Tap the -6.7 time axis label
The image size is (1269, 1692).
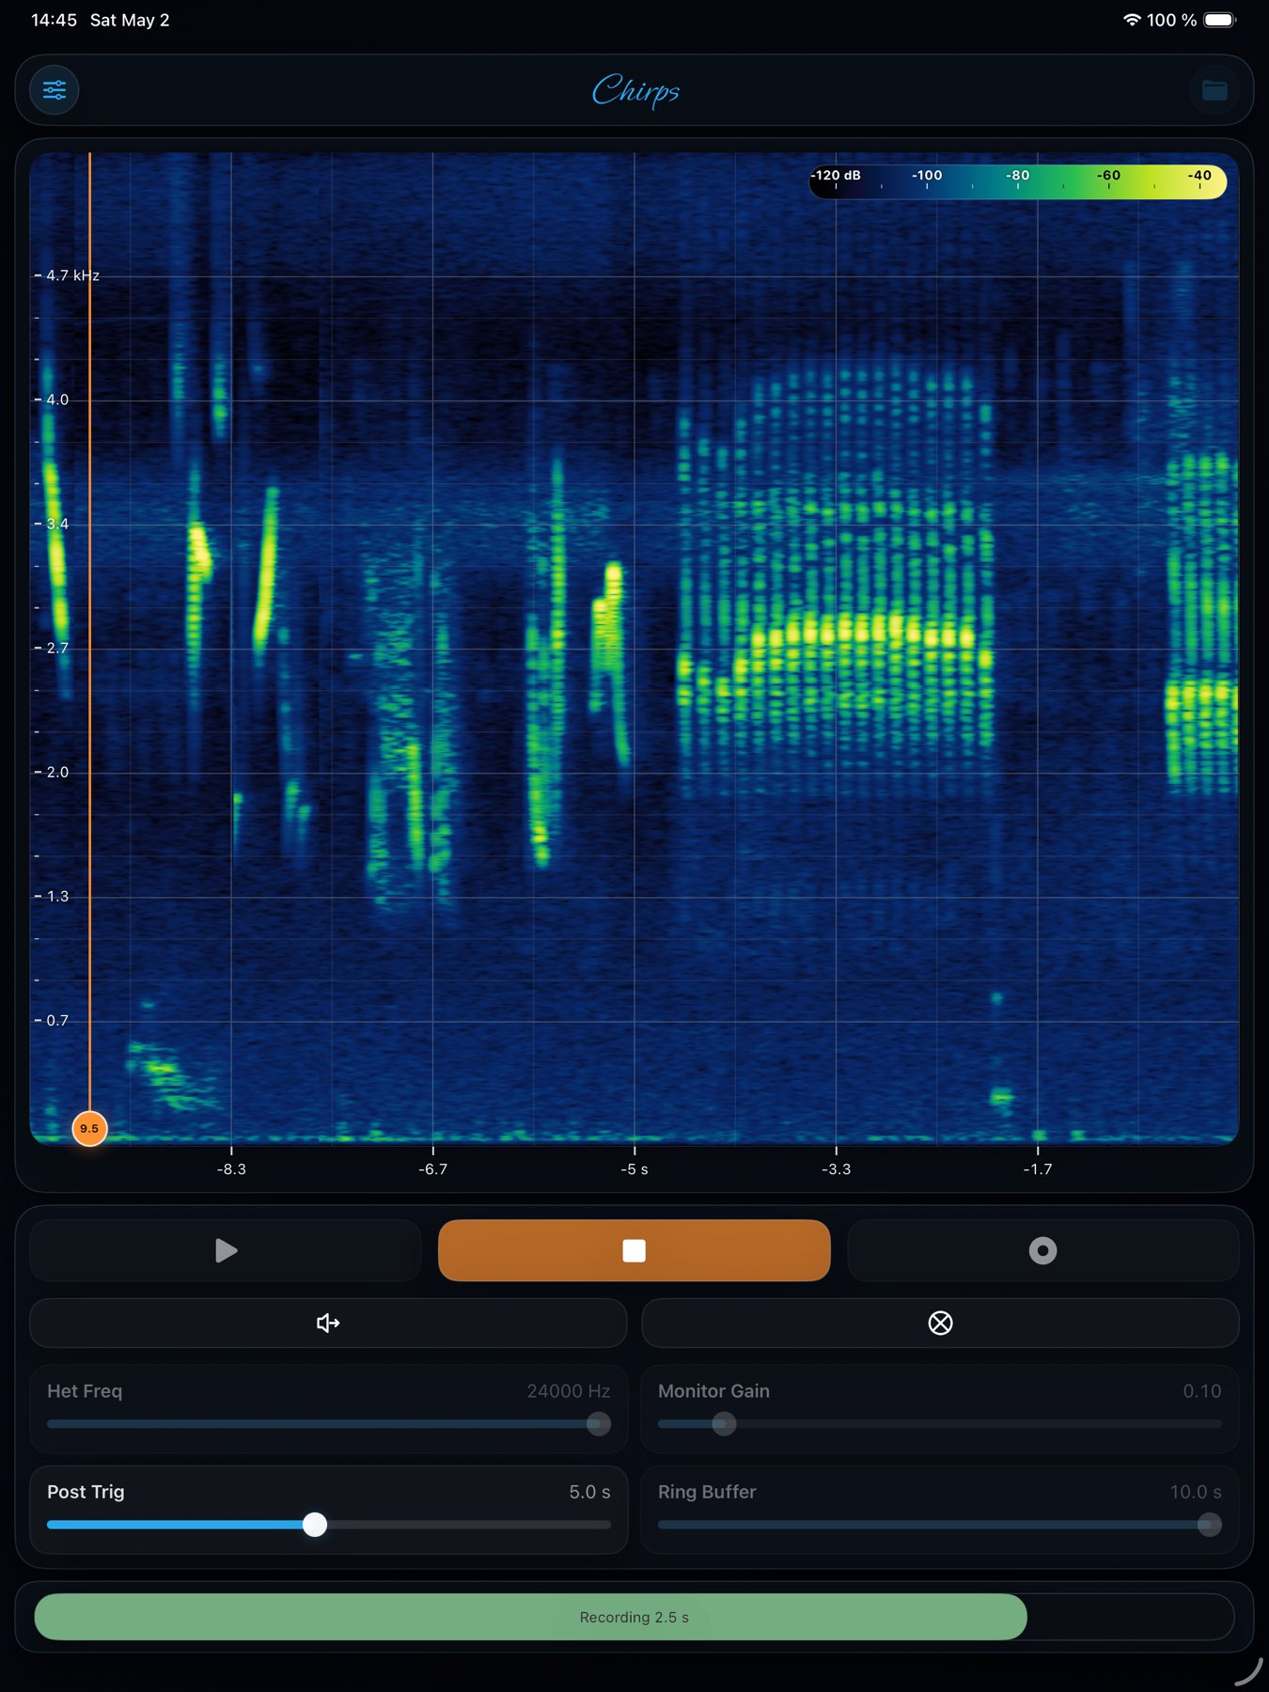[x=433, y=1169]
